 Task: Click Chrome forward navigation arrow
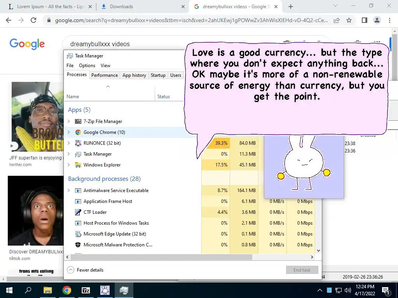coord(21,20)
